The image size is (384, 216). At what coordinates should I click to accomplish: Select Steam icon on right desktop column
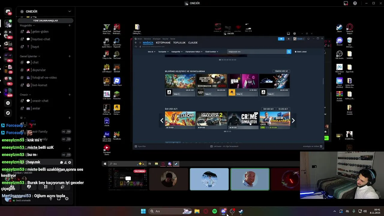339,28
